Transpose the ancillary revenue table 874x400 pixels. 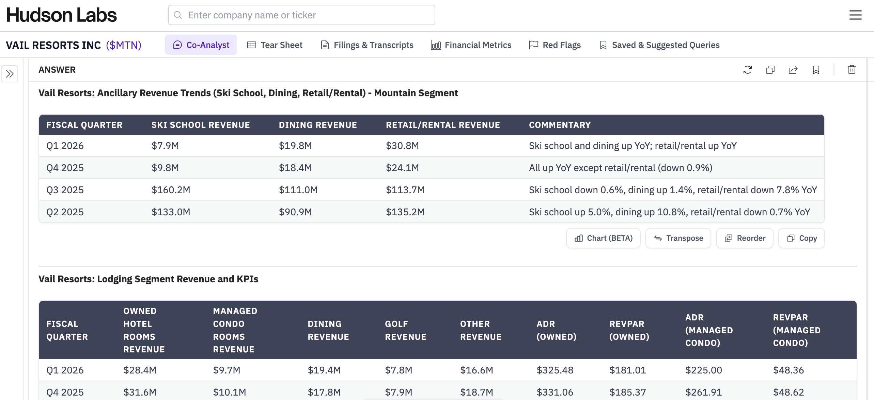coord(678,238)
